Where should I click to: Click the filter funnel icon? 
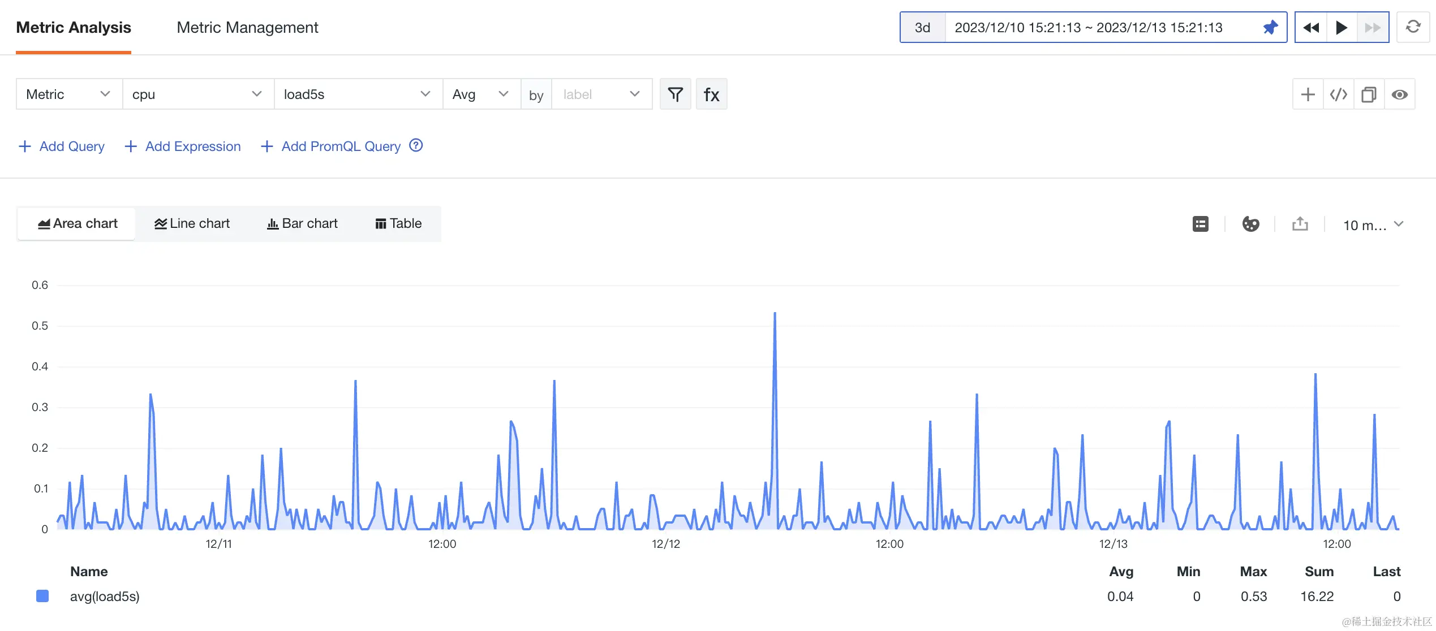pyautogui.click(x=675, y=94)
